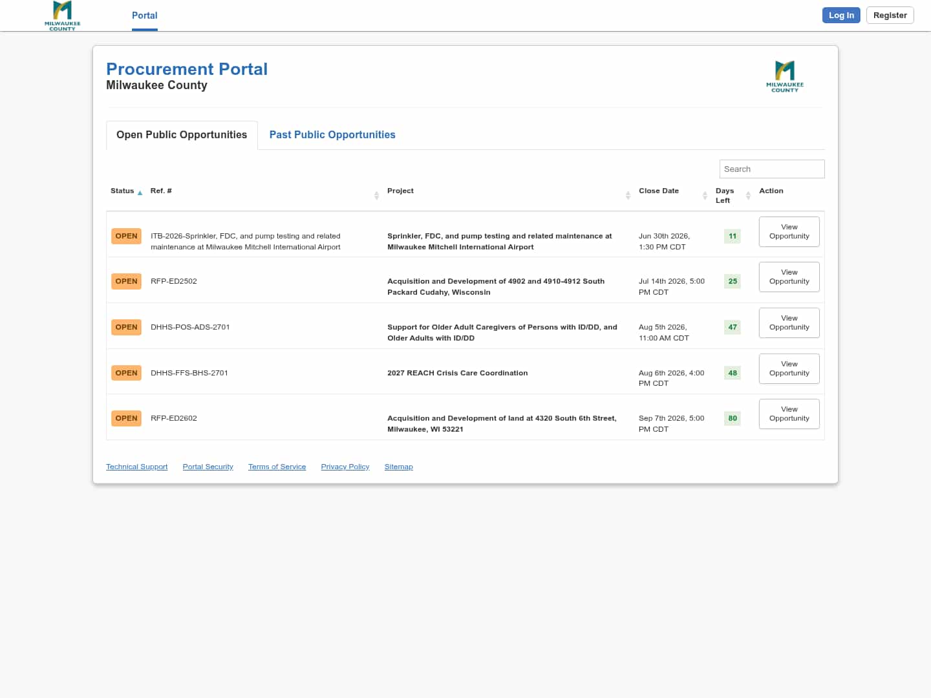This screenshot has height=698, width=931.
Task: Click the 'Procurement Portal' heading
Action: point(187,69)
